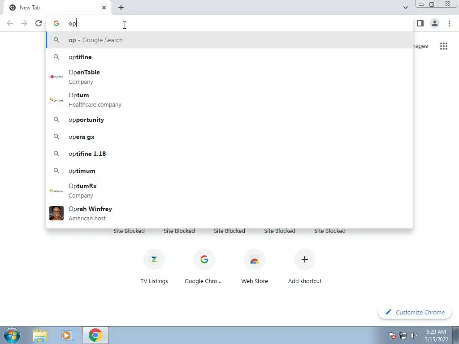
Task: Open the TV Listings shortcut
Action: coord(154,266)
